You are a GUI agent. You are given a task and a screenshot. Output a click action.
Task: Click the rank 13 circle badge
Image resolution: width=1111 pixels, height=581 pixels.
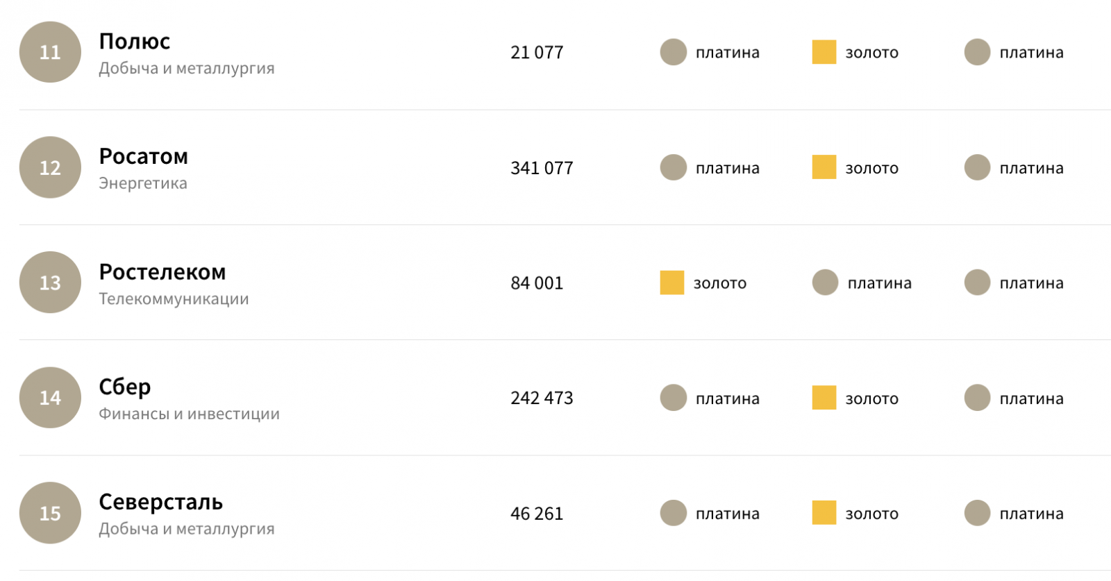(x=50, y=283)
